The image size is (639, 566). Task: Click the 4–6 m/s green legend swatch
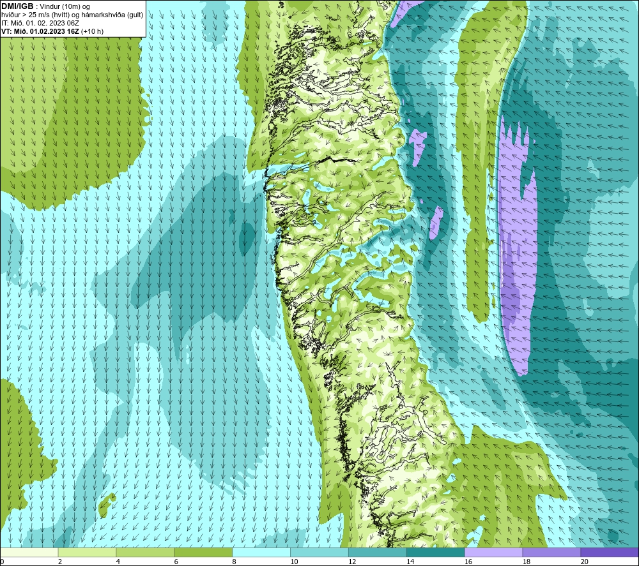(145, 553)
